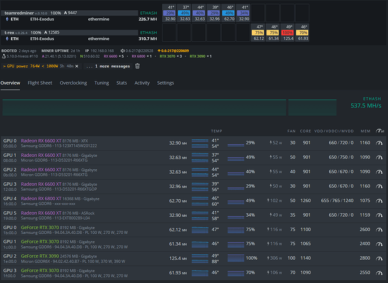Click the GPU 0 Radeon RX 6600 XT XFX name
Screen dimensions: 388x283
click(41, 140)
